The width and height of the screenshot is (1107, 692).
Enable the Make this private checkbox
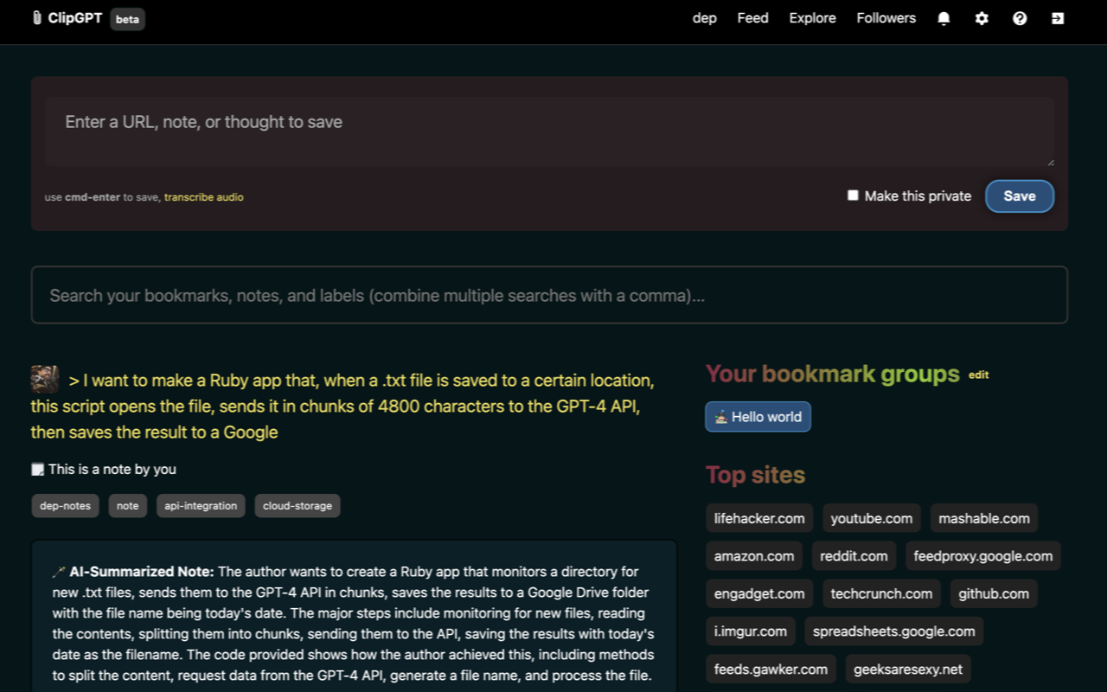[853, 195]
